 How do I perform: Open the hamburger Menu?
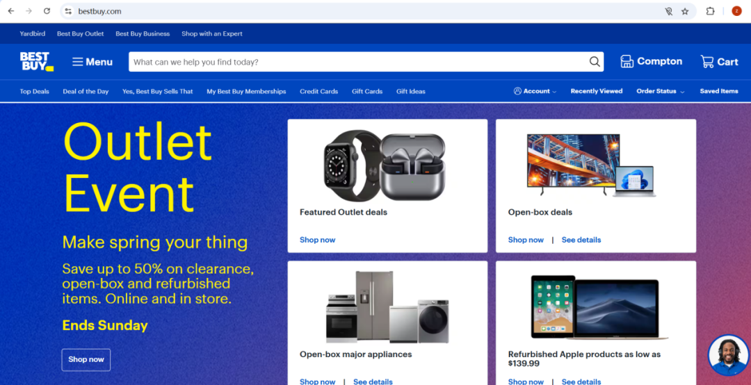point(92,62)
